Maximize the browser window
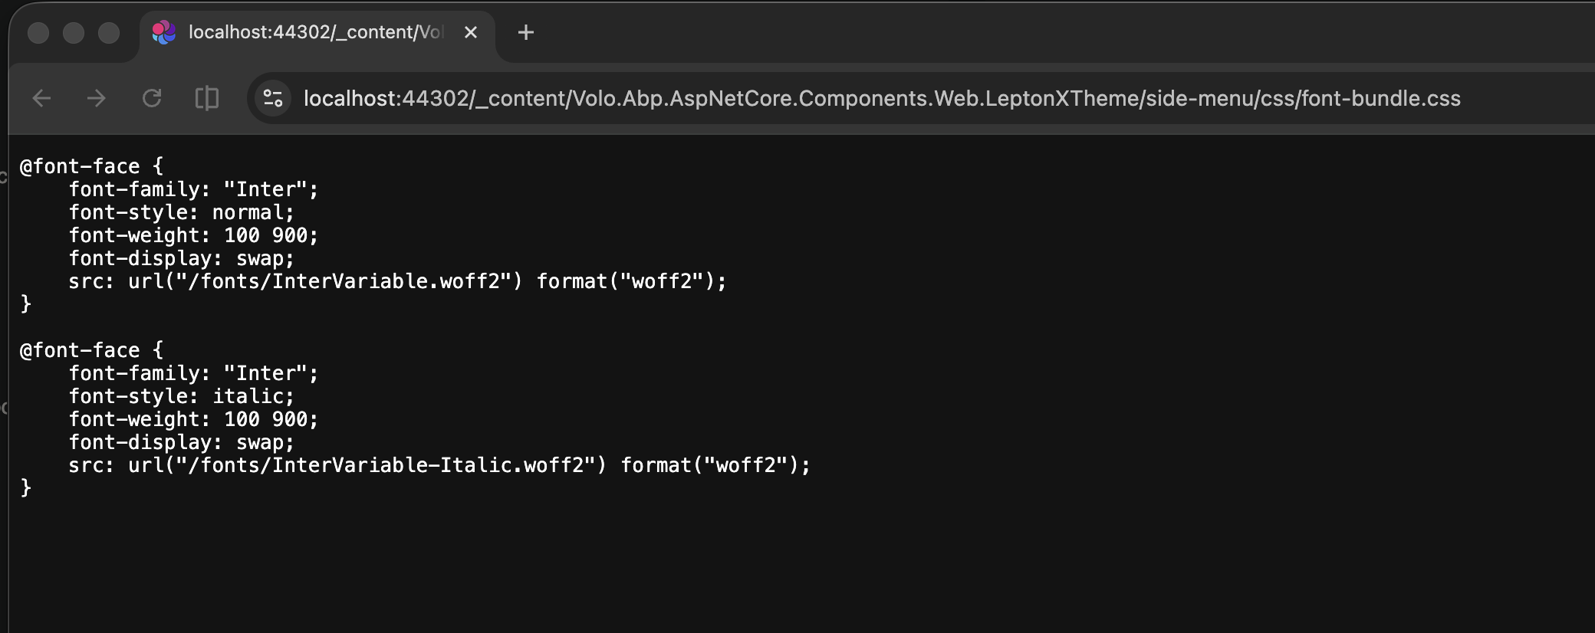 (109, 33)
